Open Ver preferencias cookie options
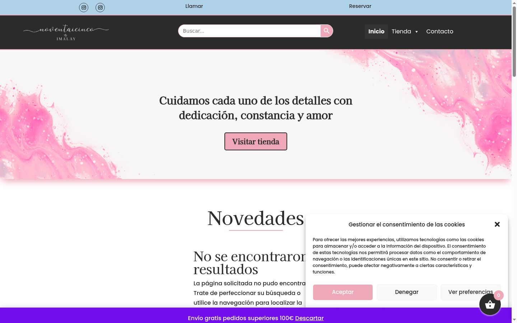 pos(471,292)
